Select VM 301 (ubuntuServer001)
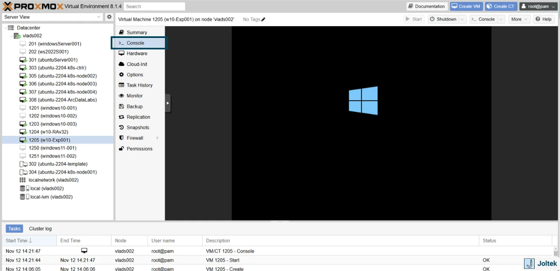The width and height of the screenshot is (560, 271). click(53, 60)
